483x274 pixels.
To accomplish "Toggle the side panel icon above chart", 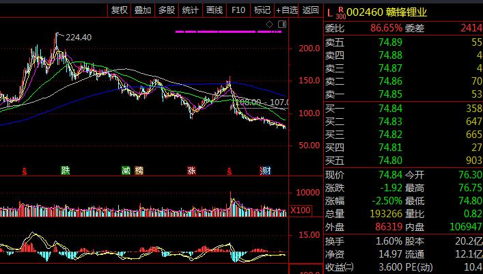I will click(281, 25).
